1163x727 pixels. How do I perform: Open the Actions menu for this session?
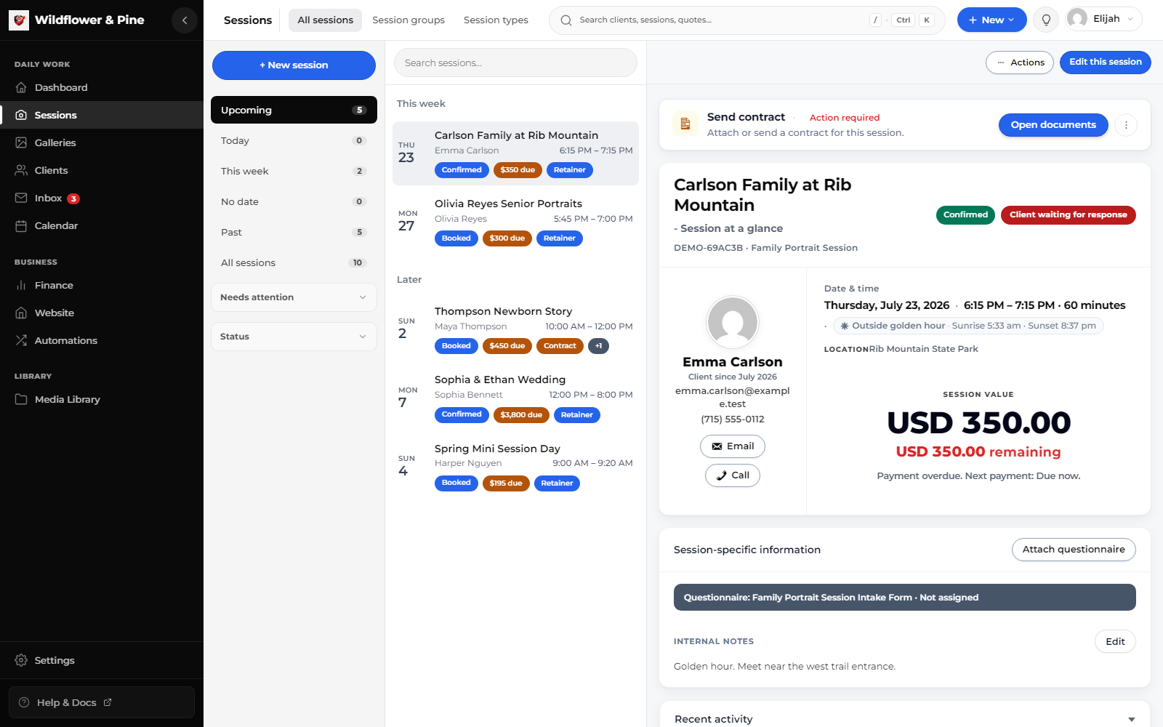(x=1020, y=63)
